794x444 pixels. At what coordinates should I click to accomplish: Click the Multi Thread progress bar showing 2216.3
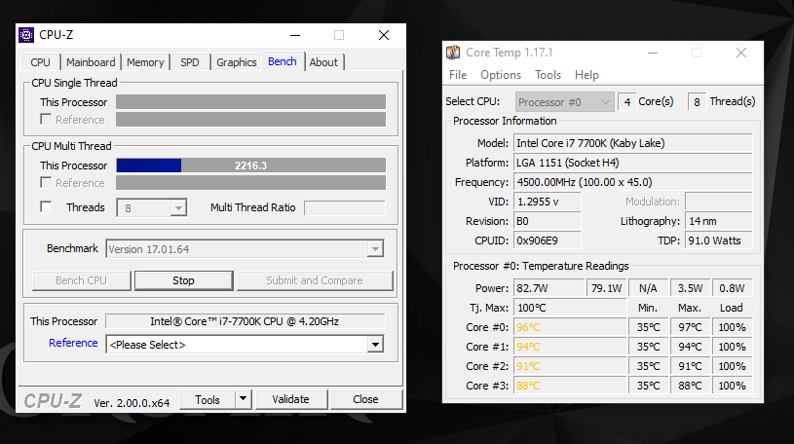click(250, 166)
